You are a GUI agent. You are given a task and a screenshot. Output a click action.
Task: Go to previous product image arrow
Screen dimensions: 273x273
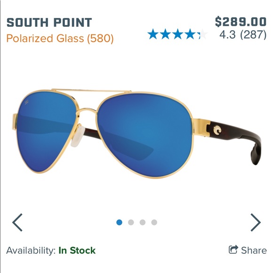[x=17, y=222]
